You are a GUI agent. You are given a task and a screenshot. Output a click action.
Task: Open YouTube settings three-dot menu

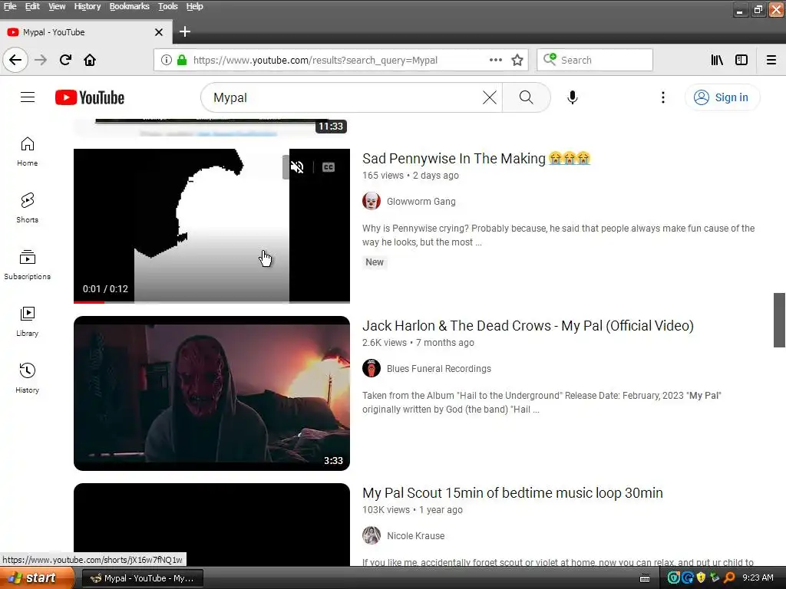click(x=662, y=97)
